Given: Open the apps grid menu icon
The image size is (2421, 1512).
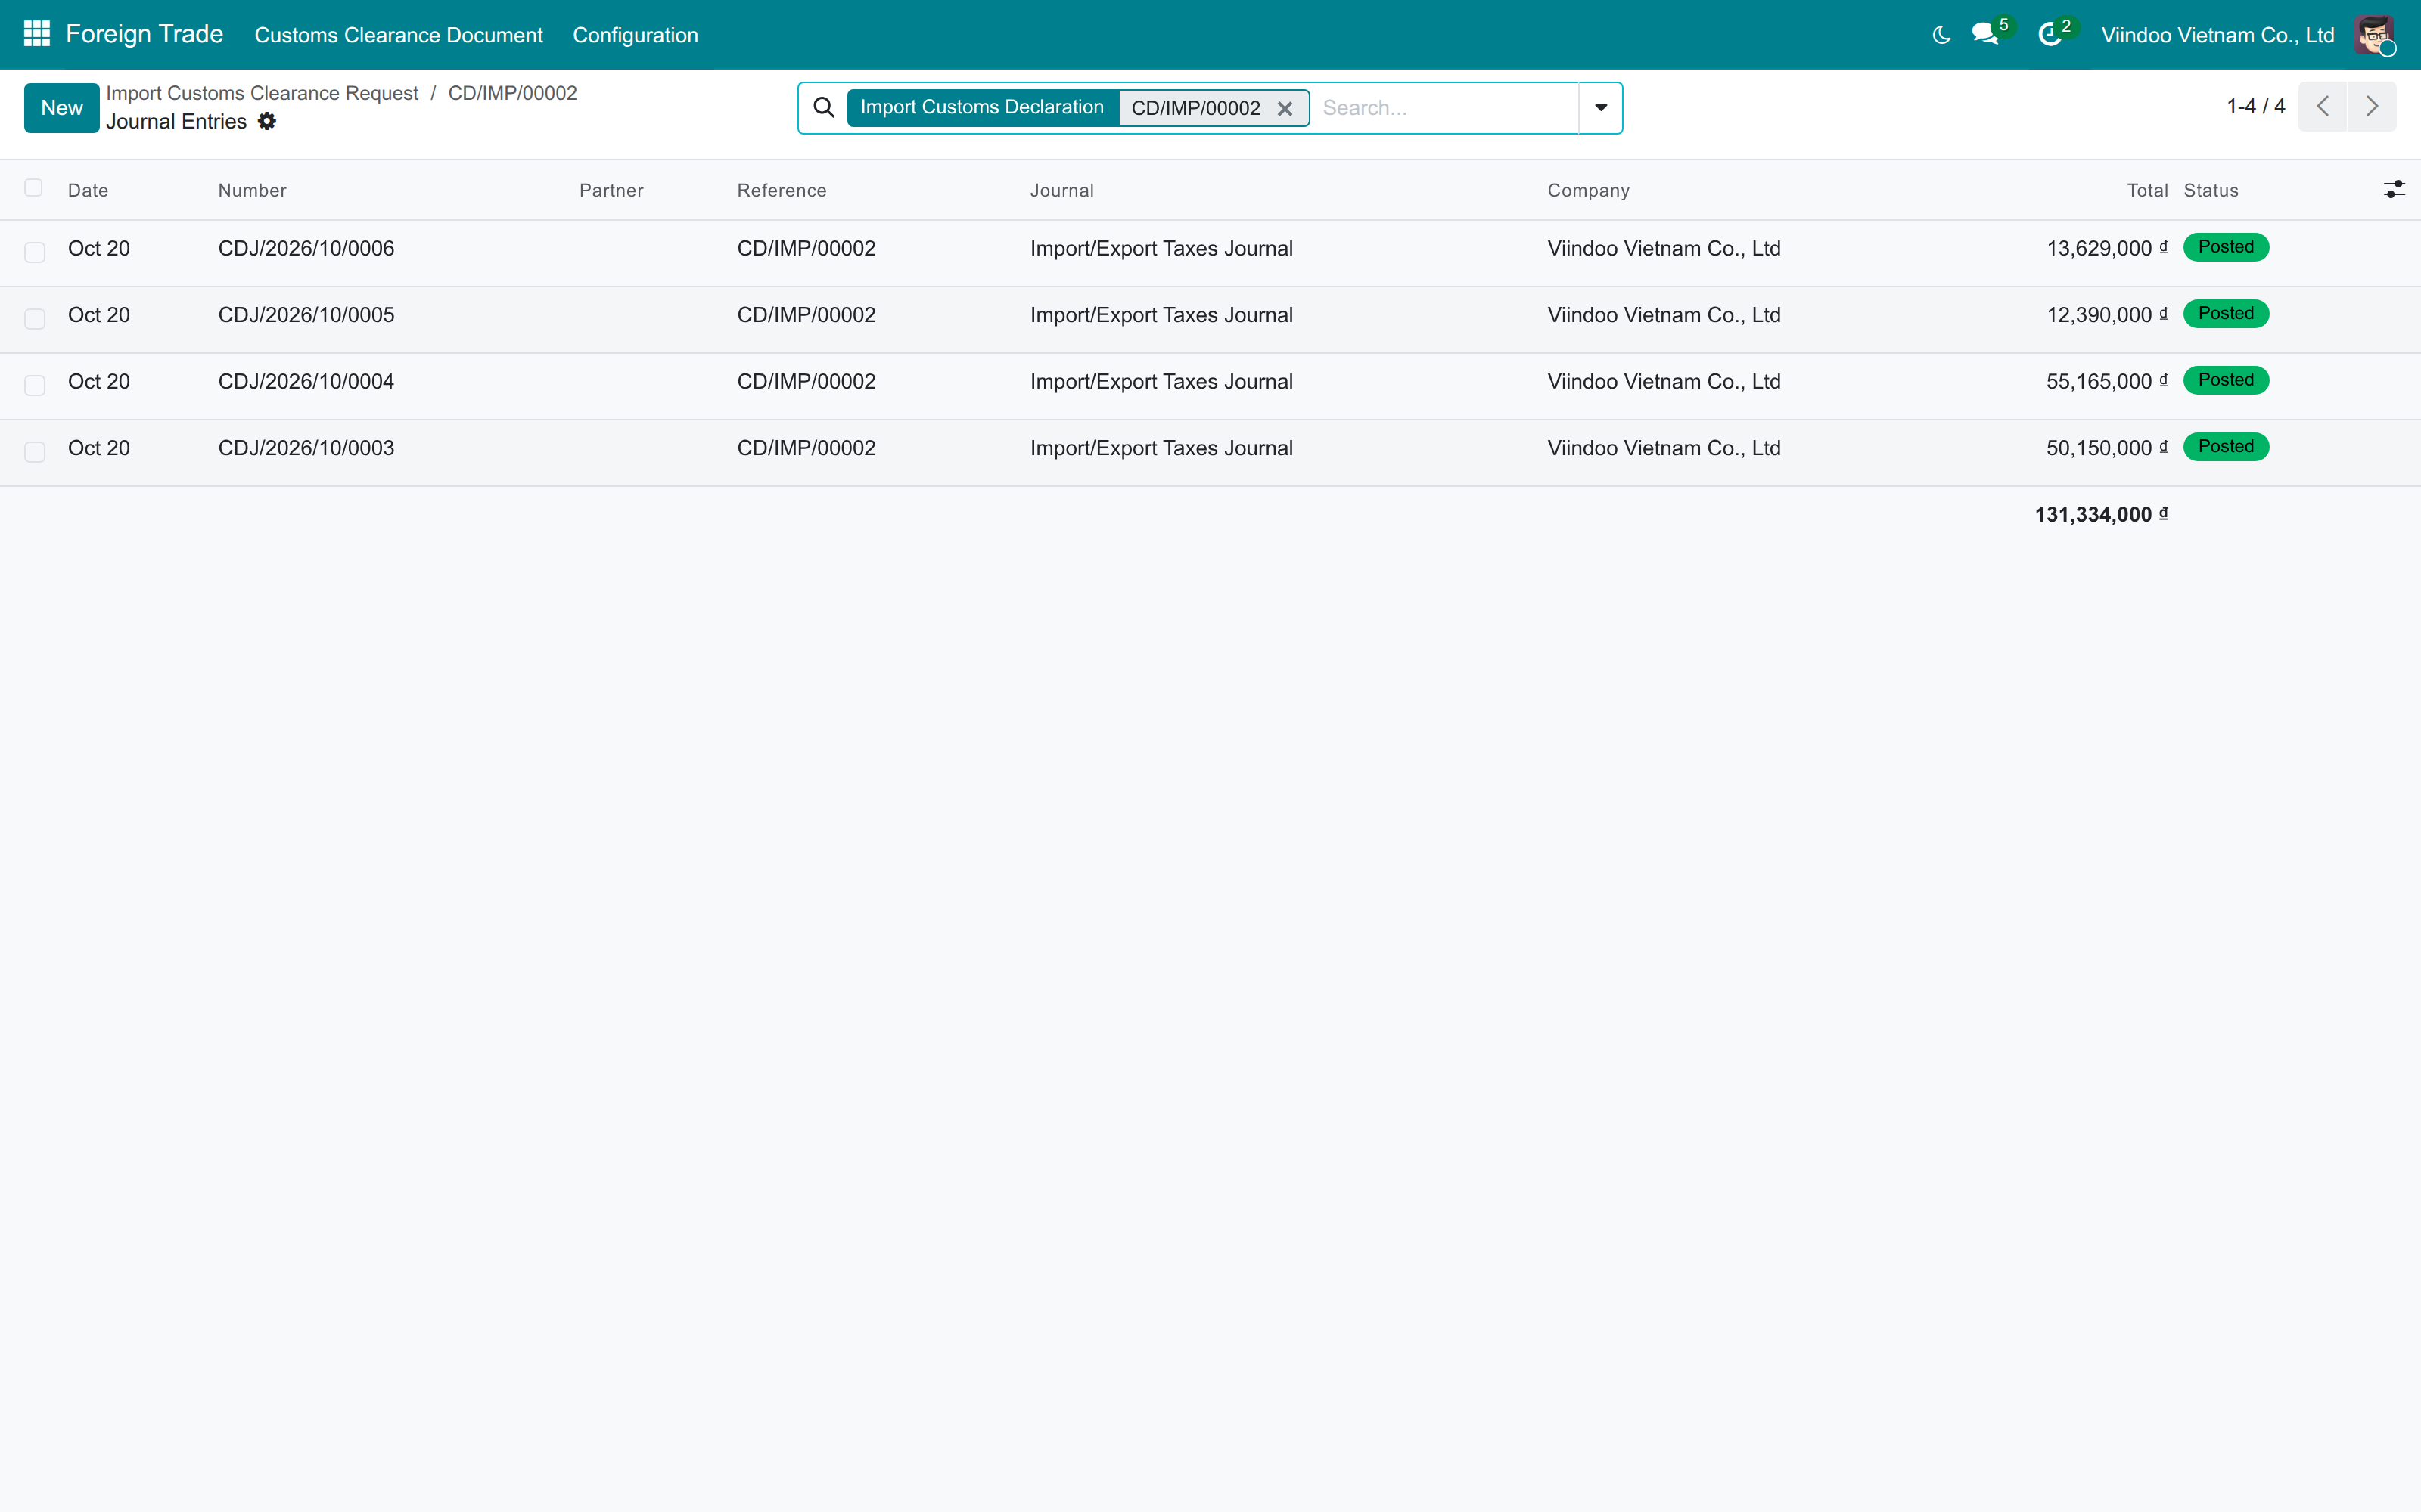Looking at the screenshot, I should point(37,34).
